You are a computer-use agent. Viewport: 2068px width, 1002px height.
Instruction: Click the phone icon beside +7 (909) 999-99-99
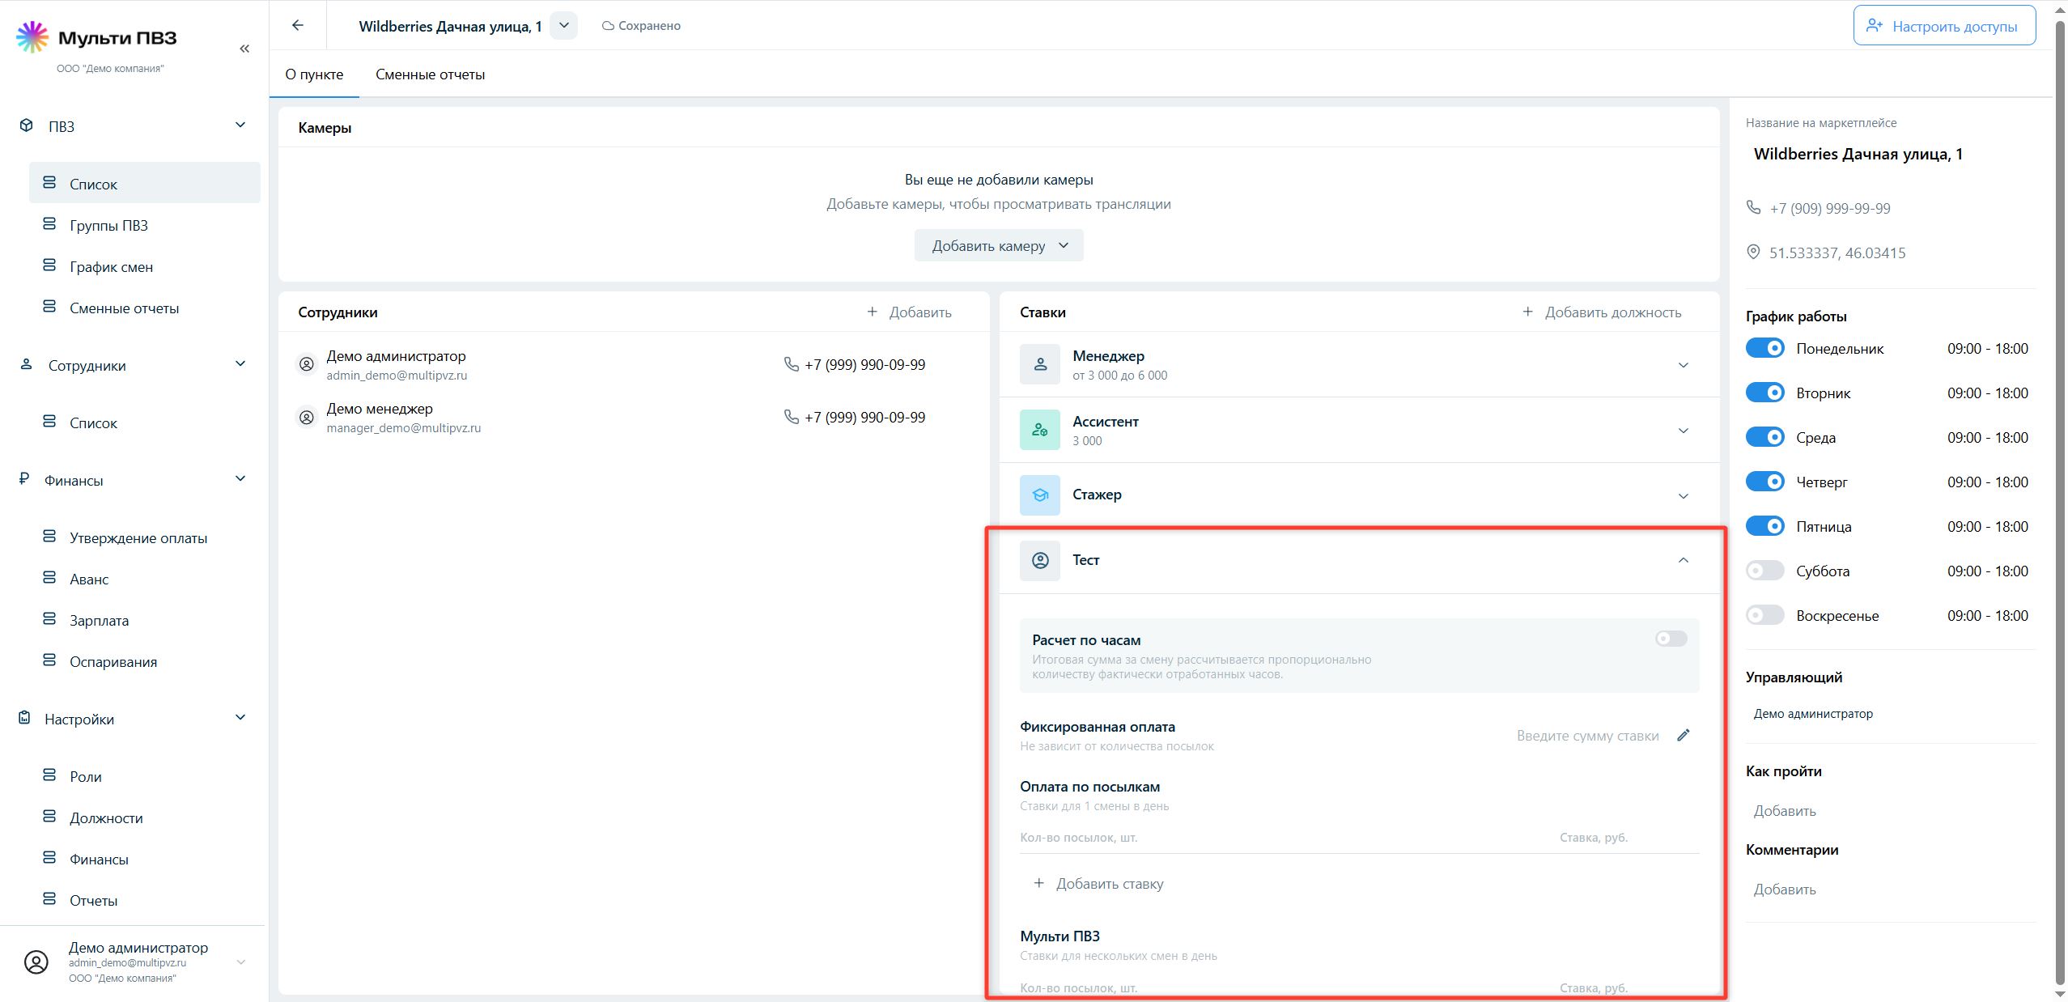click(1753, 207)
